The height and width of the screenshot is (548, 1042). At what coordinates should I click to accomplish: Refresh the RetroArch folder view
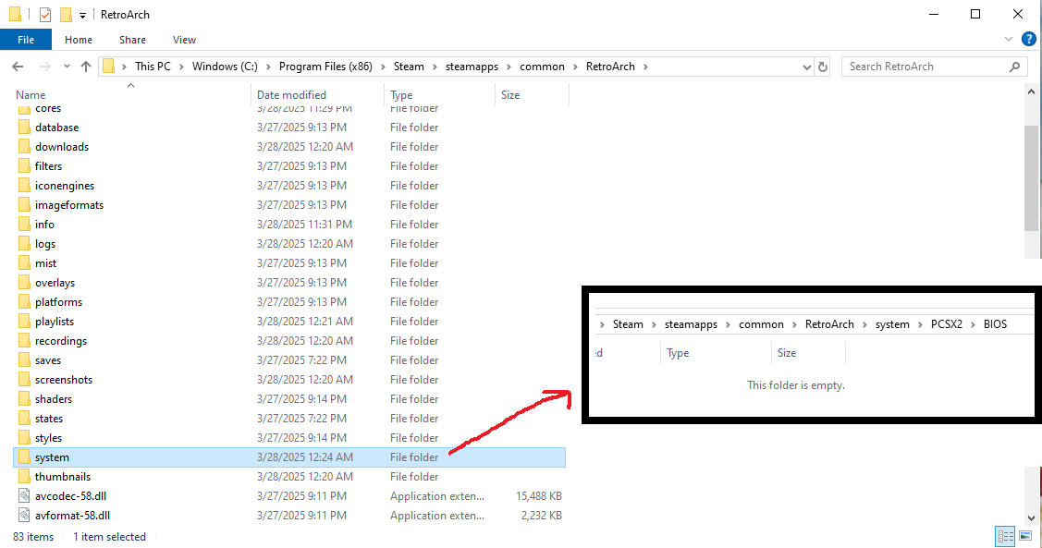[823, 67]
